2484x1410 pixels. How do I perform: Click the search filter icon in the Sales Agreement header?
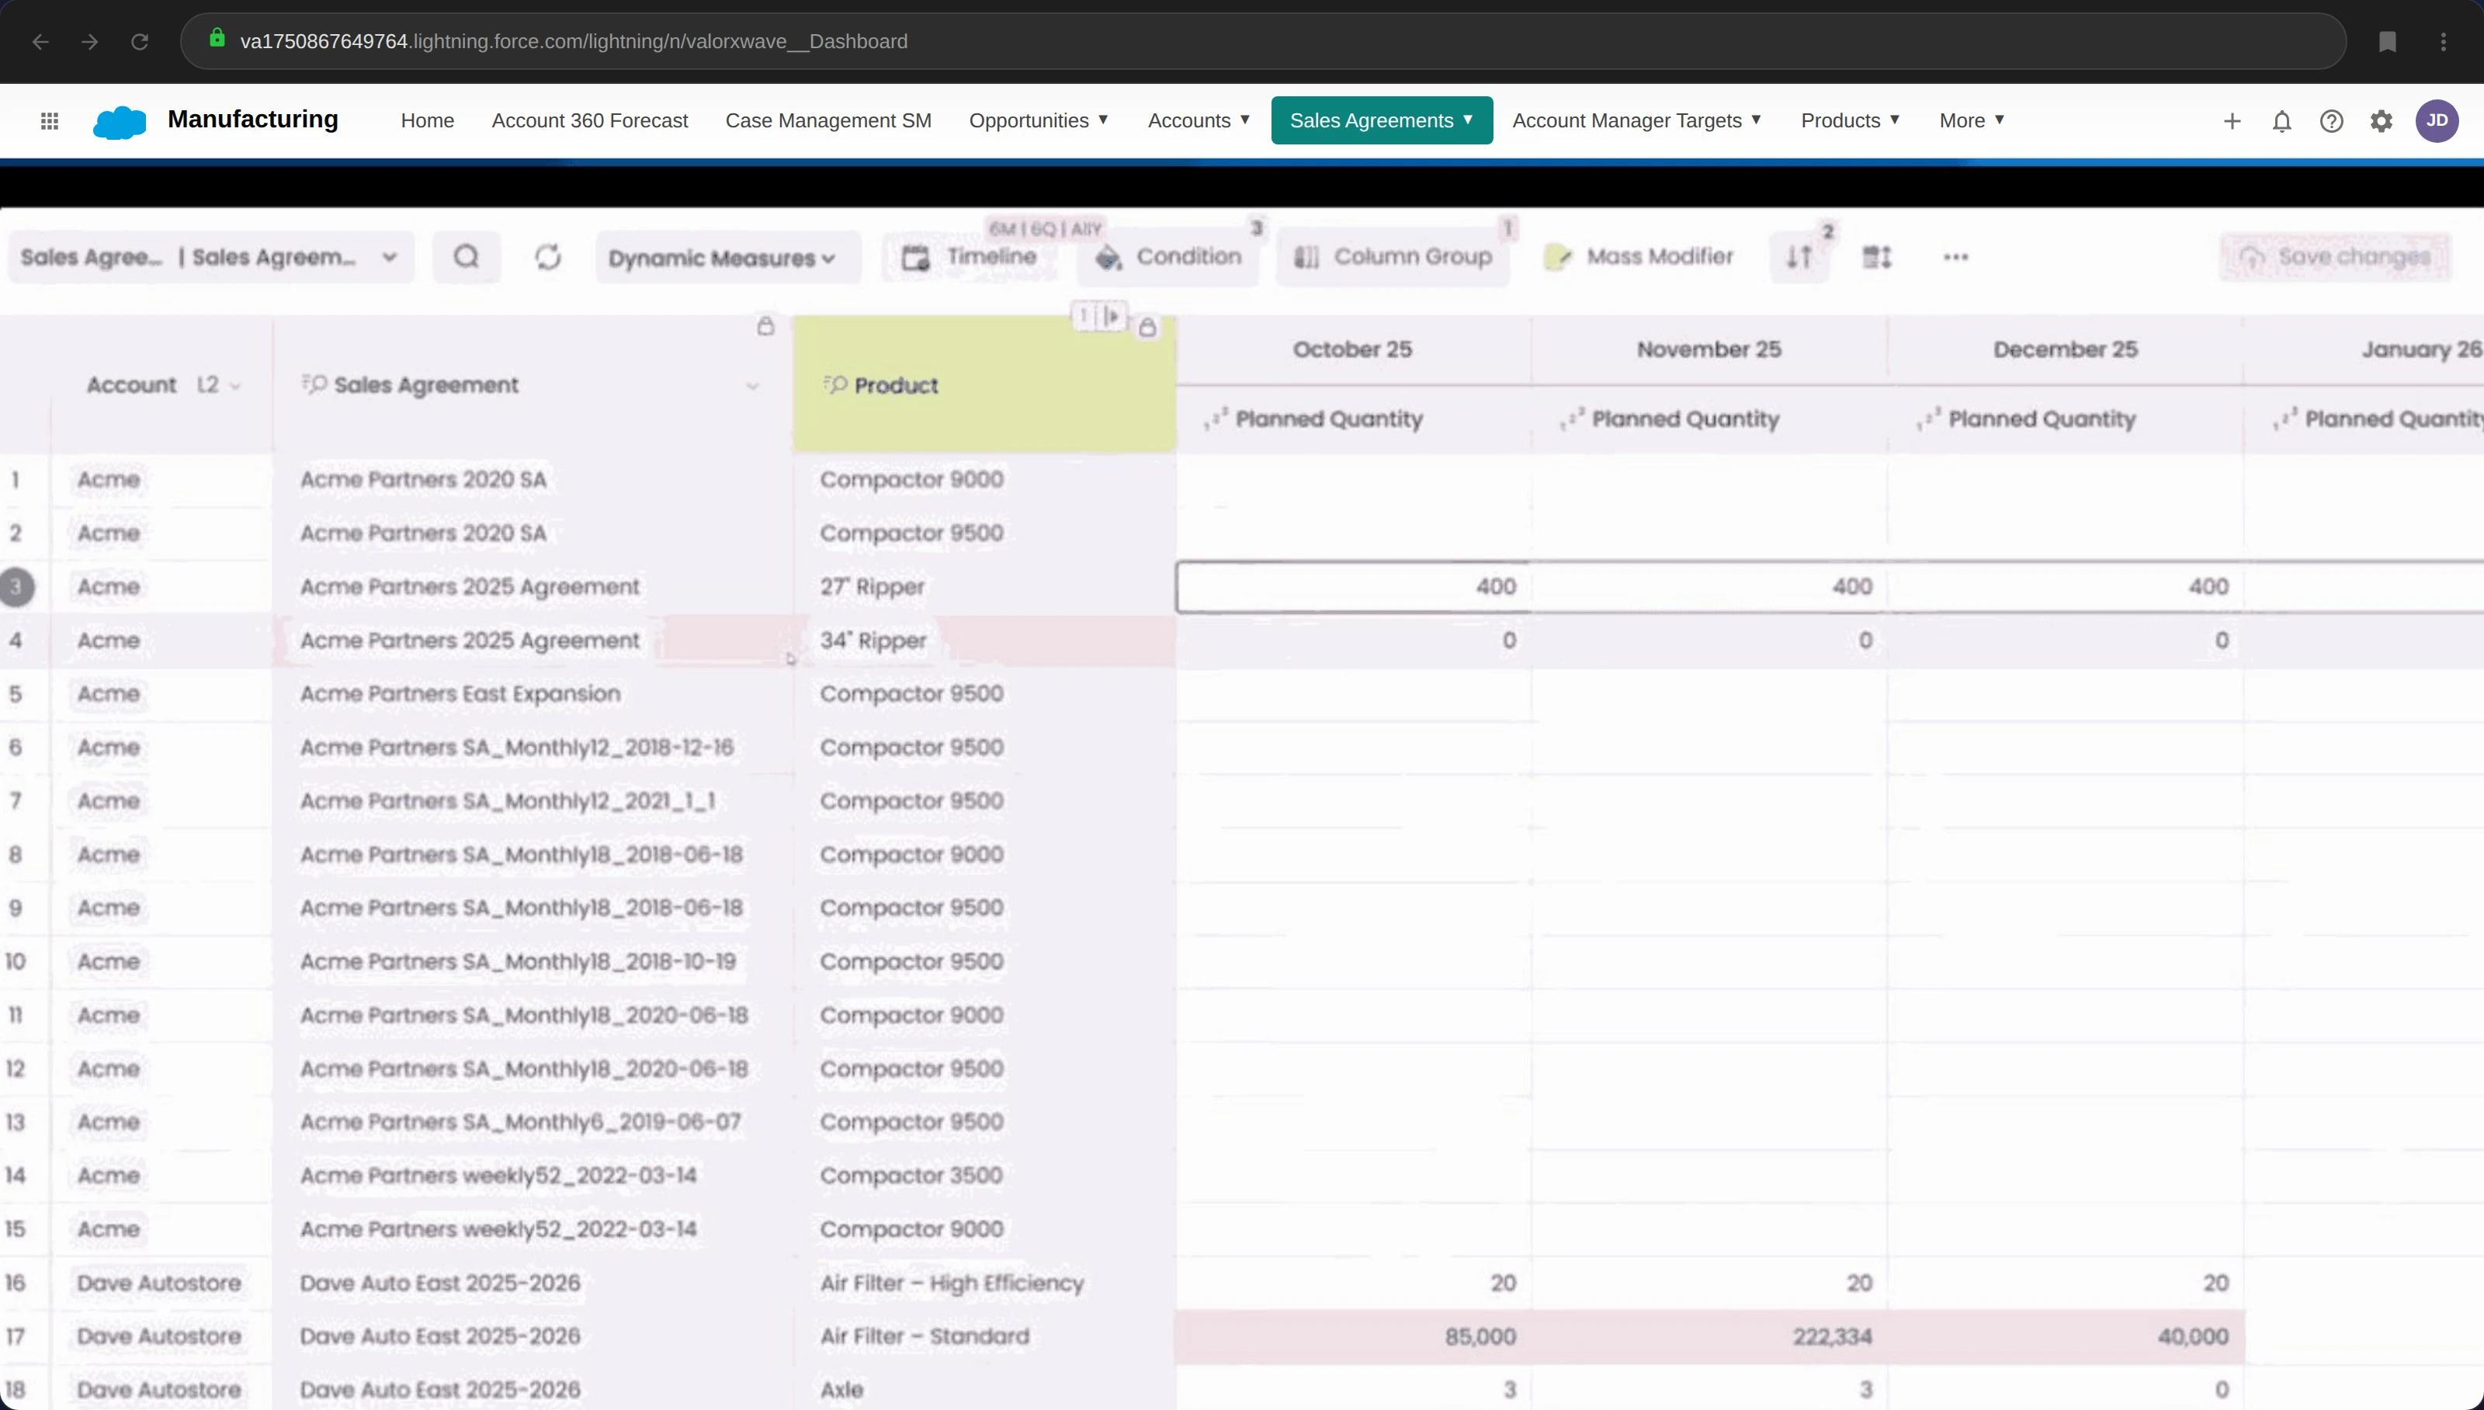coord(314,384)
